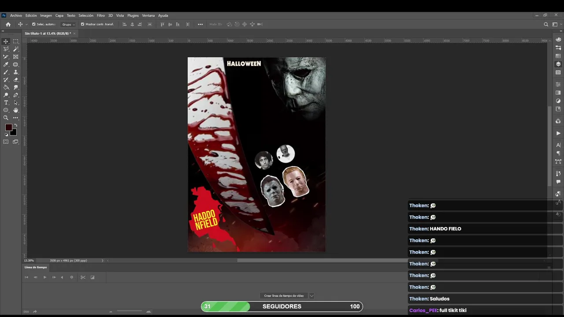Open the Paragraph panel icon

pos(558,153)
